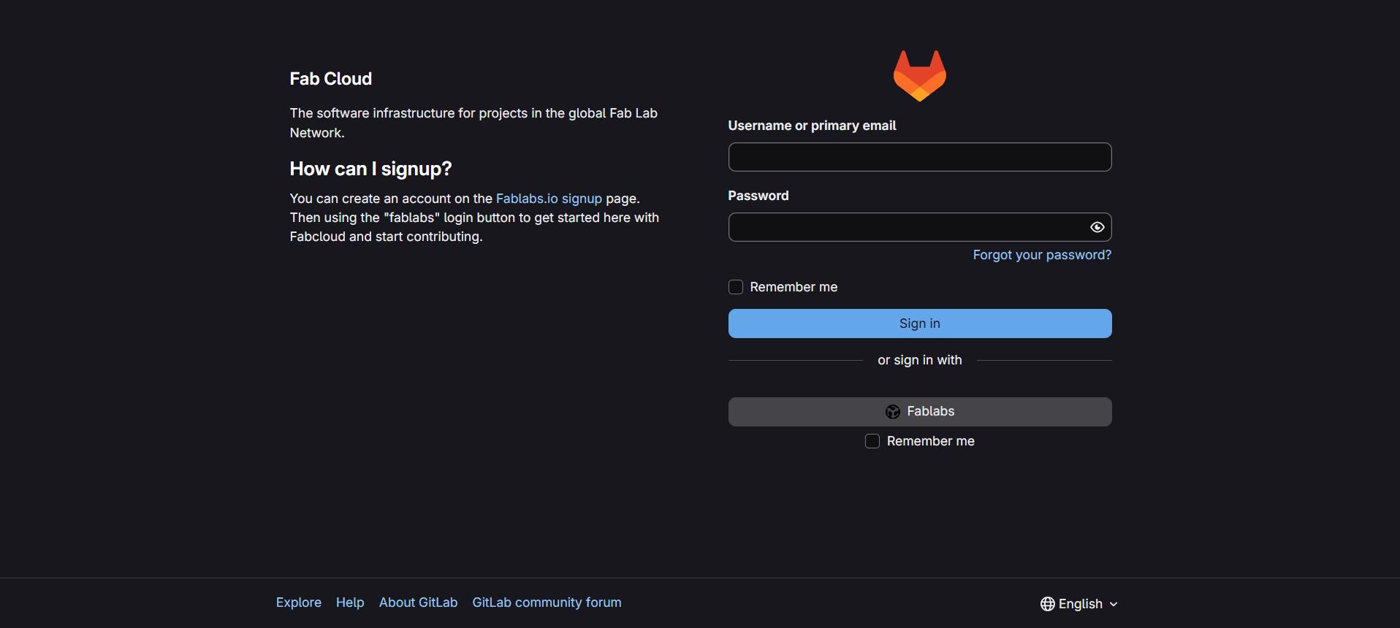Toggle password visibility eye icon

[x=1097, y=227]
